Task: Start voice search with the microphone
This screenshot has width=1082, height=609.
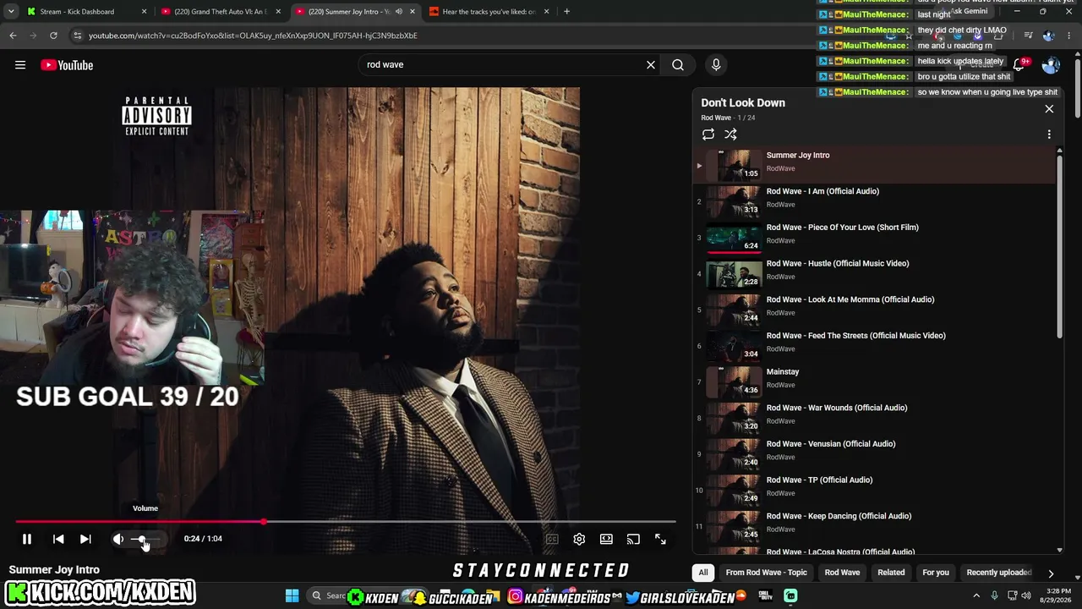Action: coord(716,65)
